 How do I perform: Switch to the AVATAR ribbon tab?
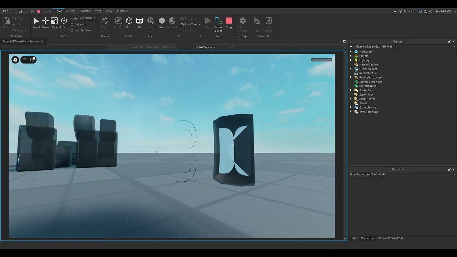(x=85, y=11)
